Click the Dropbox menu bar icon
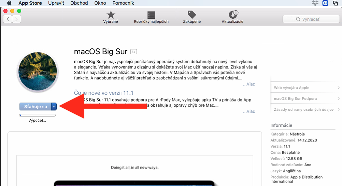The image size is (342, 186). 315,3
